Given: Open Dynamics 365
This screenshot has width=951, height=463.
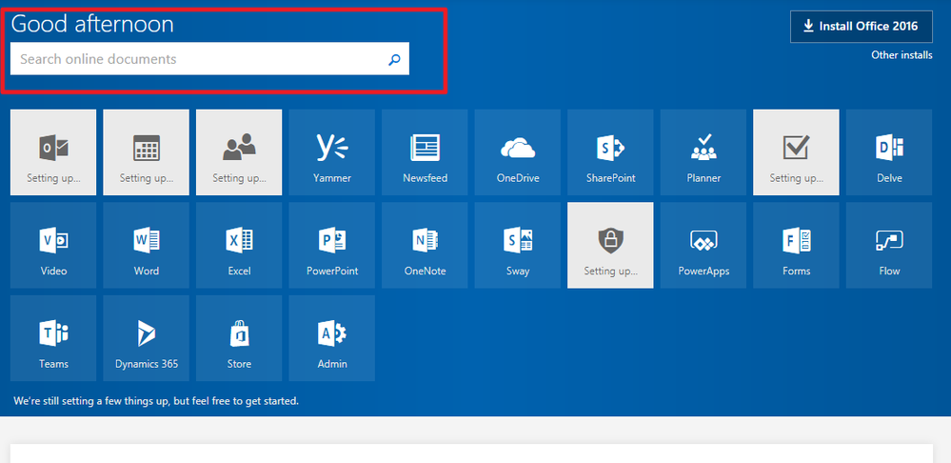Looking at the screenshot, I should pyautogui.click(x=147, y=338).
